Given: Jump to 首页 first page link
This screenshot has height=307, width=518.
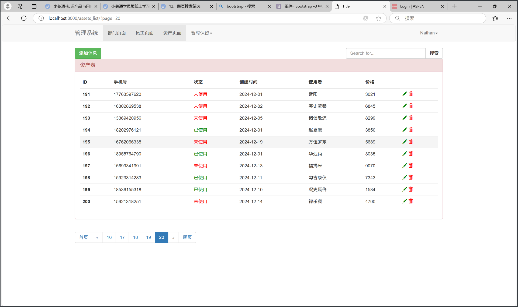Looking at the screenshot, I should [84, 237].
